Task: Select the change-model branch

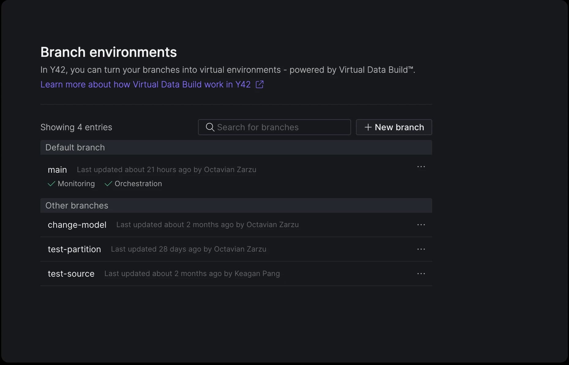Action: [x=77, y=225]
